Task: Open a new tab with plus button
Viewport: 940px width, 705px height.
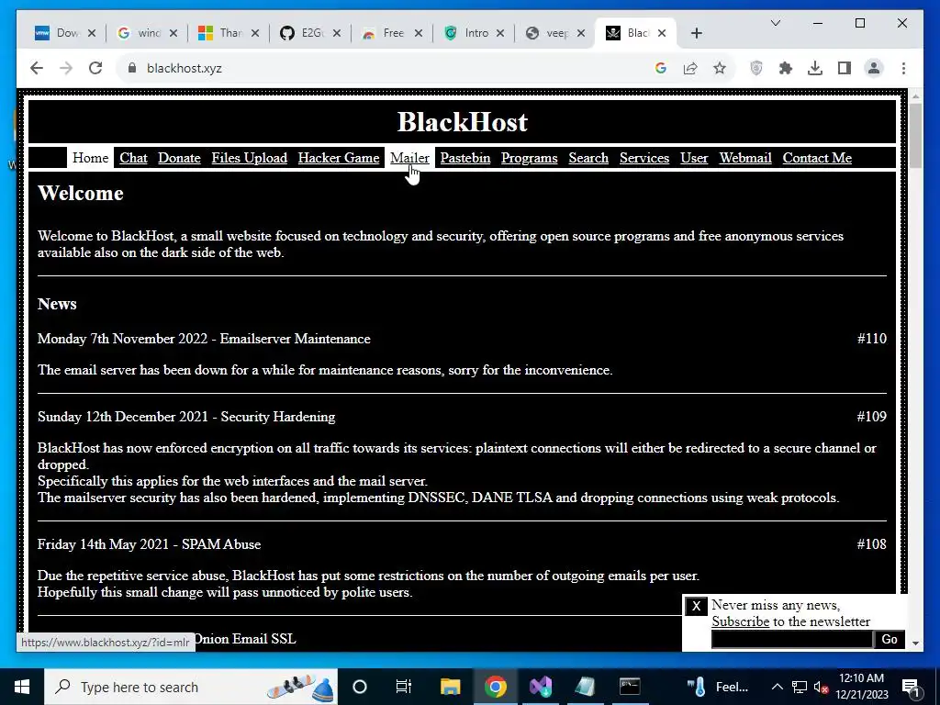Action: (x=696, y=33)
